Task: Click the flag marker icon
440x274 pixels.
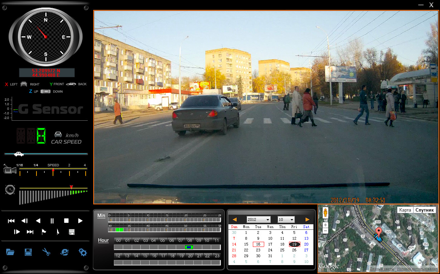Action: tap(44, 232)
